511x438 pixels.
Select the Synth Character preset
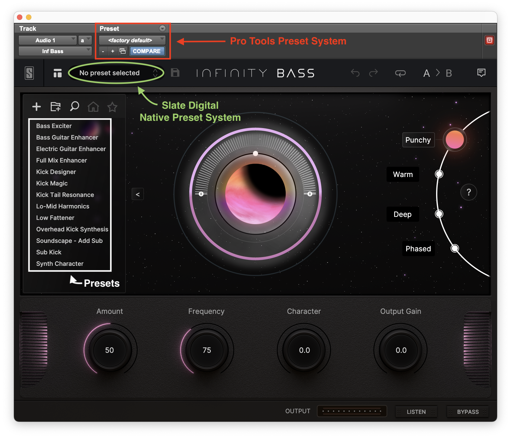tap(60, 264)
